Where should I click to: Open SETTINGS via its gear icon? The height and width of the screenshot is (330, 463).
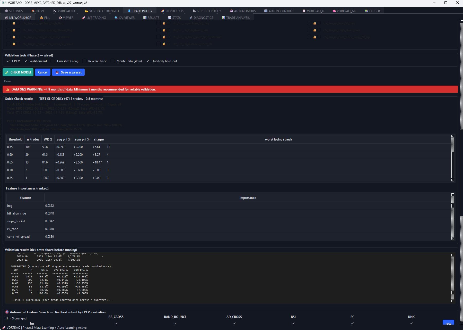click(x=6, y=11)
